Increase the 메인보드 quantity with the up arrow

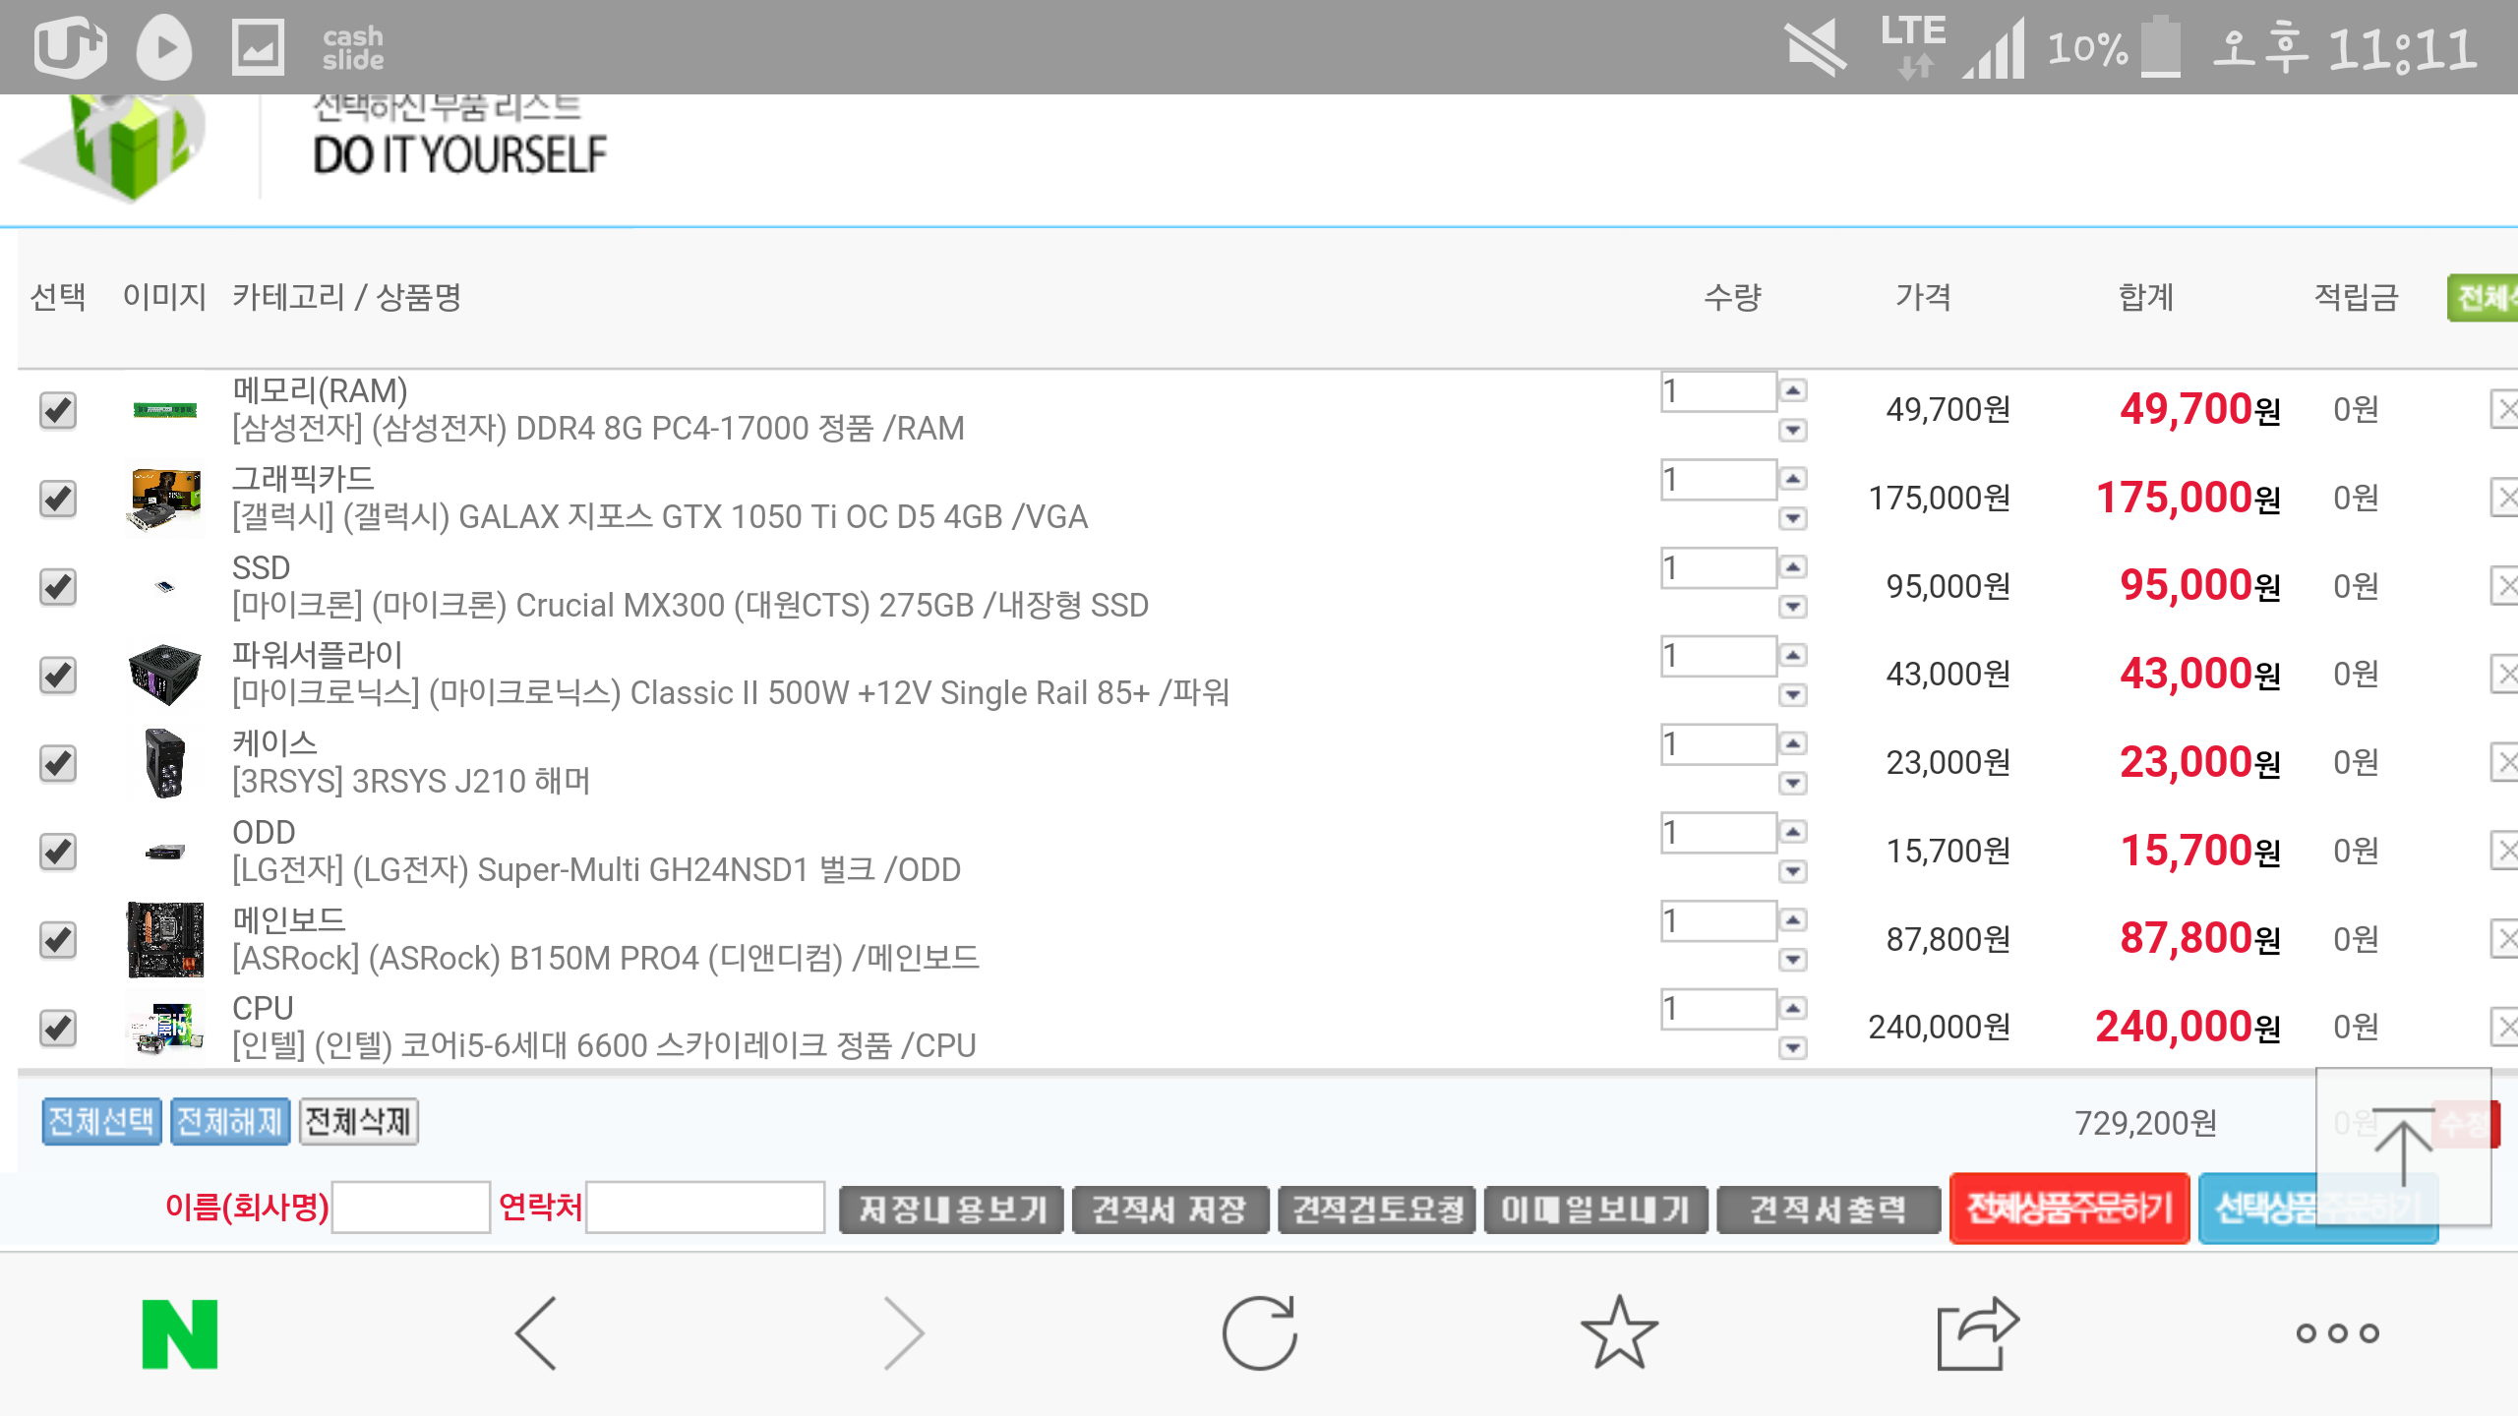(x=1793, y=920)
